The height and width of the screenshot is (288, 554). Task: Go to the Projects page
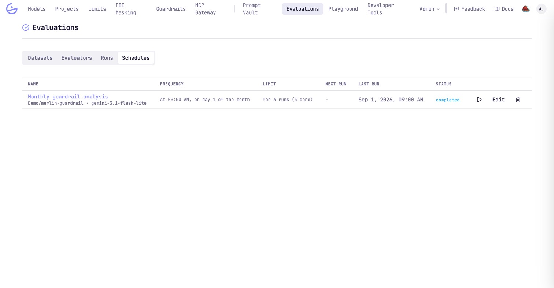(x=67, y=9)
